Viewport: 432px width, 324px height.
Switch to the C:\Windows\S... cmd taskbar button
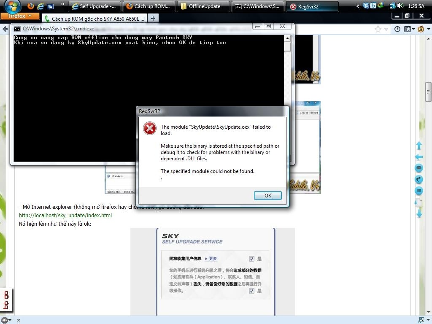(x=258, y=6)
